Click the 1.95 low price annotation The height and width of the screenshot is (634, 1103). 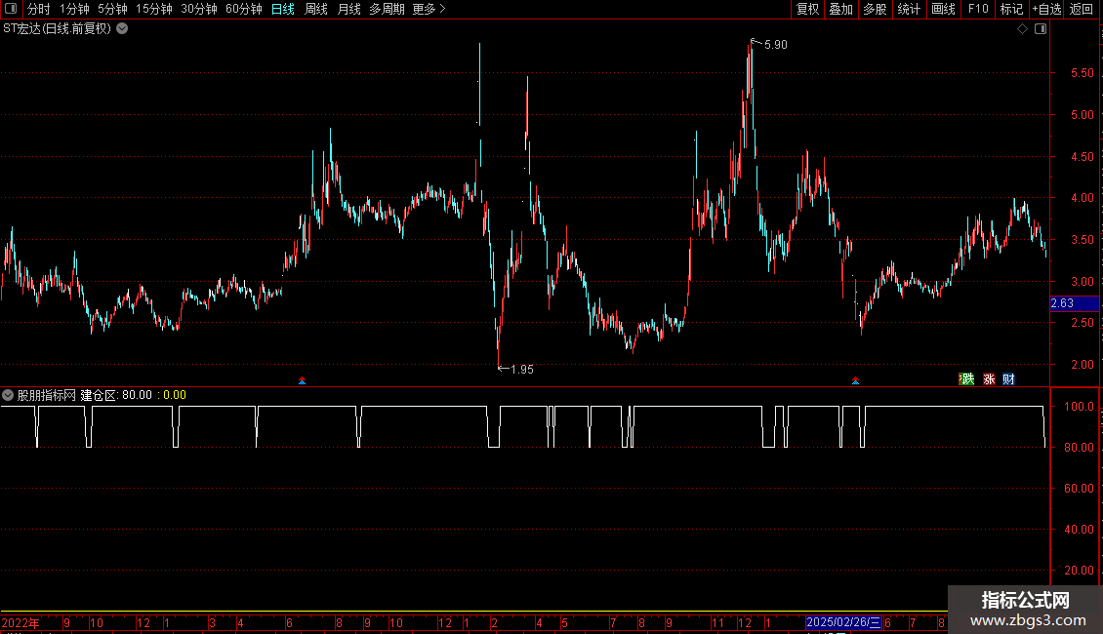pyautogui.click(x=522, y=369)
